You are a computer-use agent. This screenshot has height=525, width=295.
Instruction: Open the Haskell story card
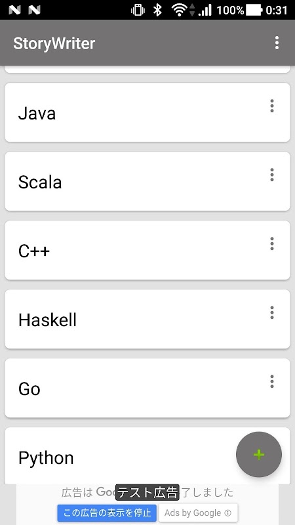coord(147,319)
